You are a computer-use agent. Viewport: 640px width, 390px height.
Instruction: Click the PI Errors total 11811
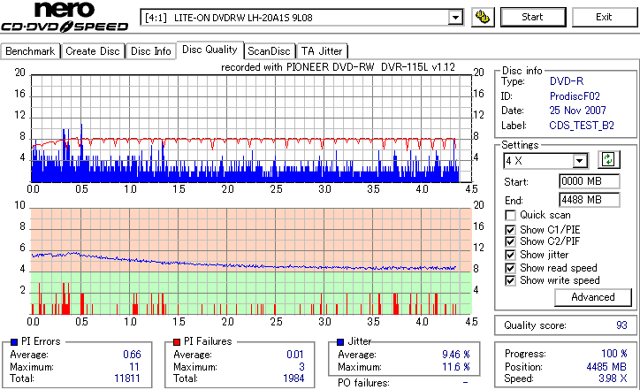click(x=127, y=379)
